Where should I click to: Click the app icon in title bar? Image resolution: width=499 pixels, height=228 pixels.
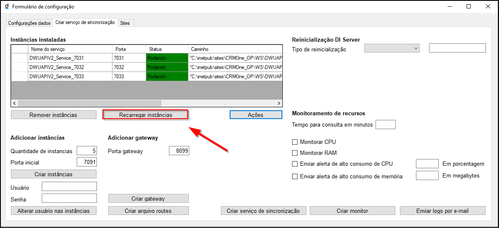pyautogui.click(x=6, y=7)
